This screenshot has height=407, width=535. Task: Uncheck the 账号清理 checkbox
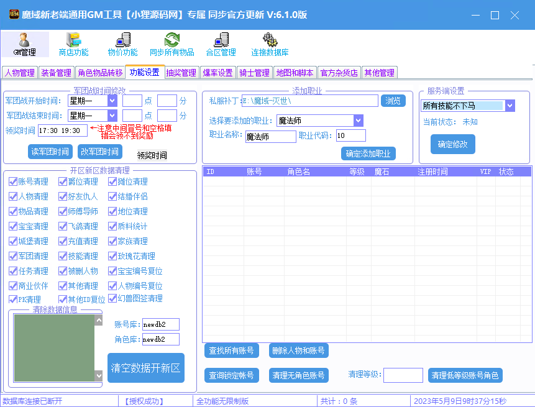(x=13, y=181)
